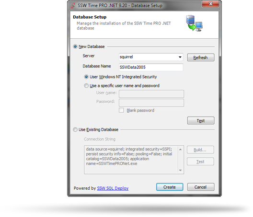This screenshot has width=253, height=217.
Task: Close the Database Setup window
Action: tap(210, 4)
